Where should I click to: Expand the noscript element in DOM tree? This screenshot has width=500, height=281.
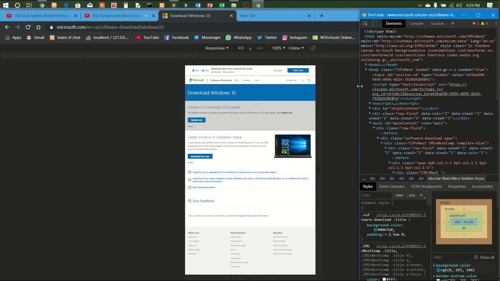[x=370, y=103]
